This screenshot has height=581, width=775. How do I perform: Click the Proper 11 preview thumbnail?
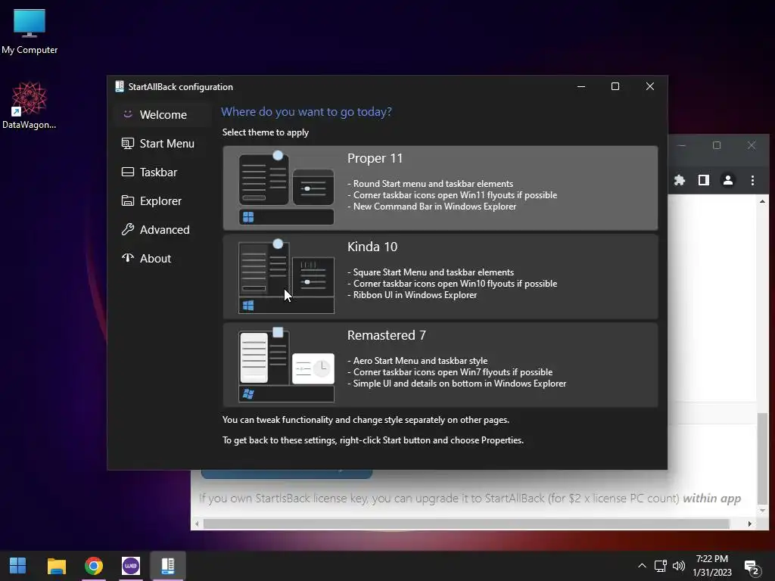point(286,188)
